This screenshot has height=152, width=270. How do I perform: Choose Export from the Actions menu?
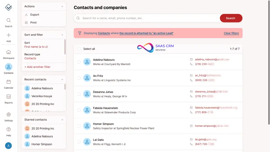click(x=35, y=15)
